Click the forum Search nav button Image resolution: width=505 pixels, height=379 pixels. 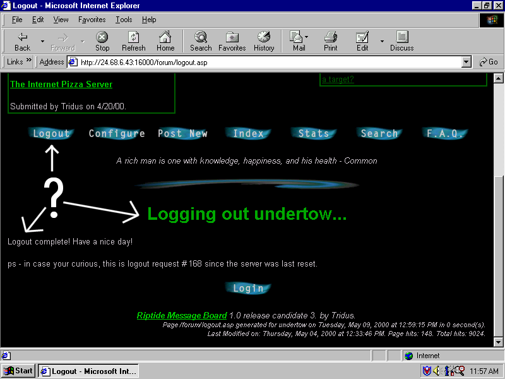coord(379,133)
